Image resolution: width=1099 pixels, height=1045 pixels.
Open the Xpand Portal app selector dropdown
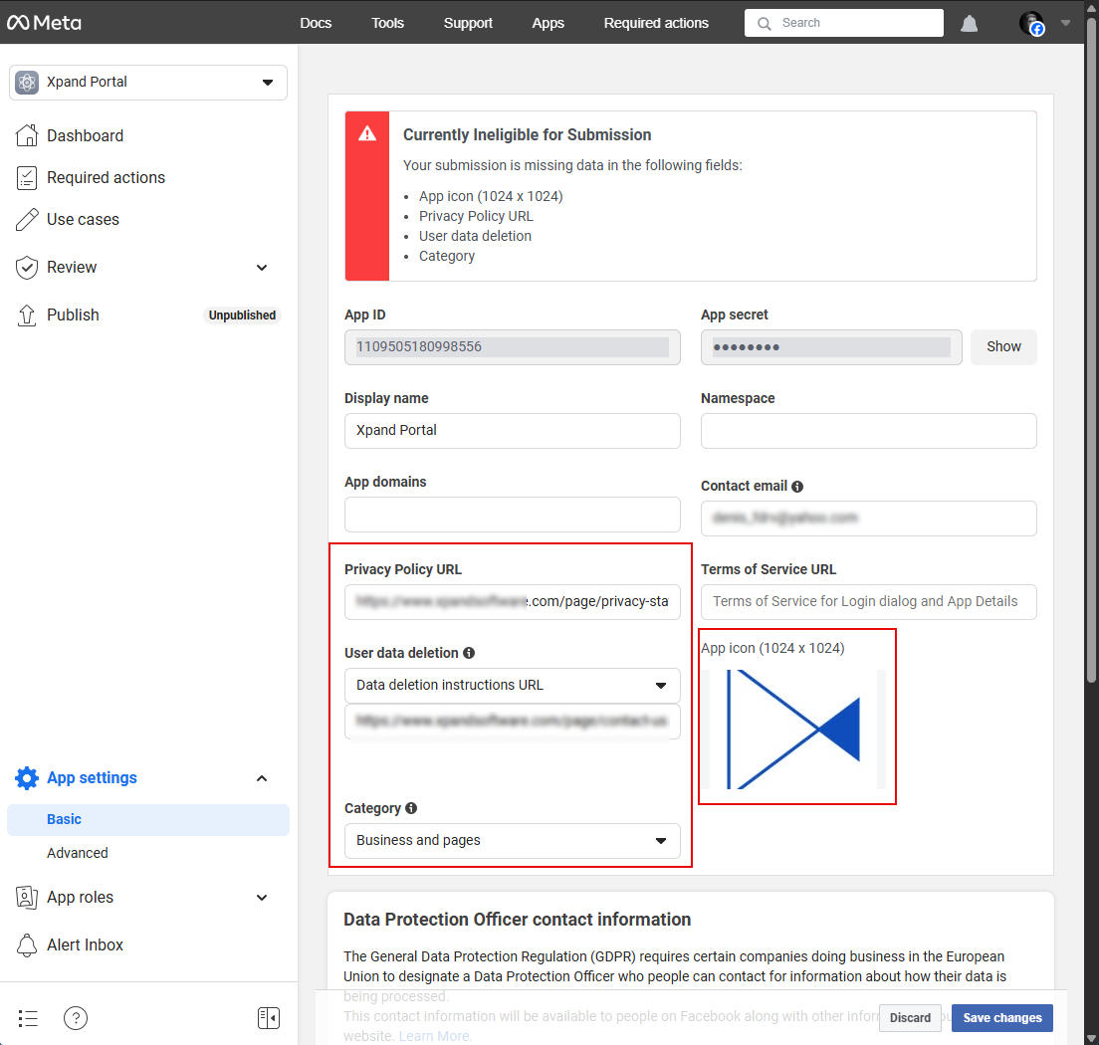[148, 82]
